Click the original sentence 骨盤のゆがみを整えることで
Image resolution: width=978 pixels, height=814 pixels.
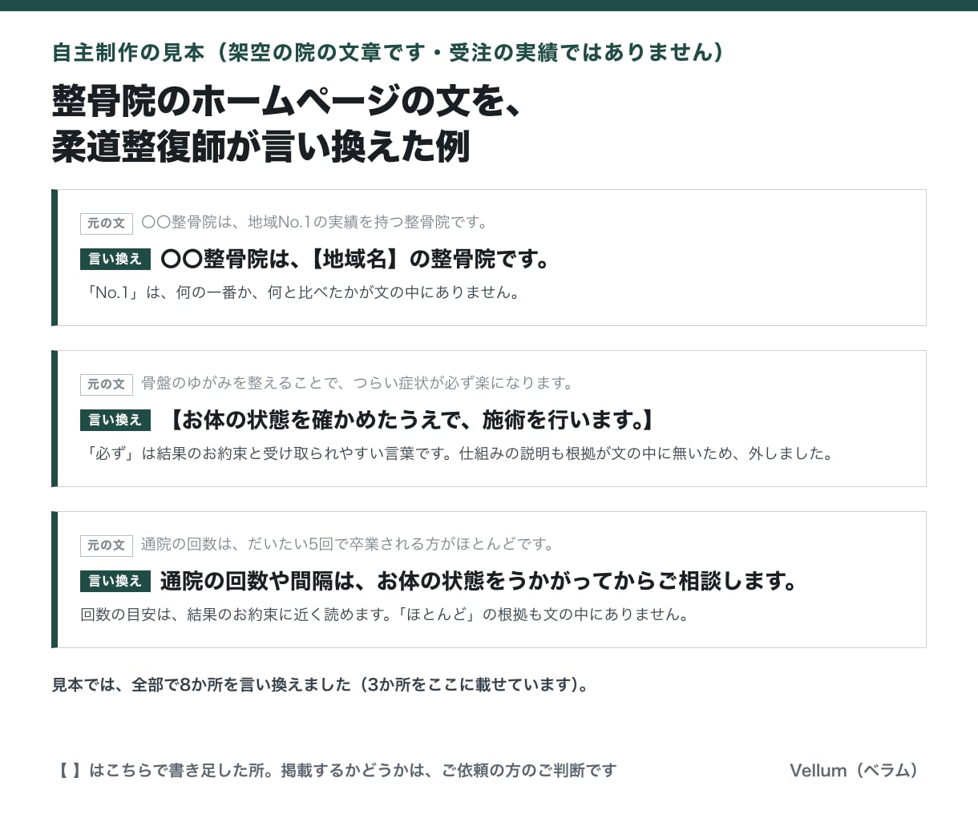click(358, 383)
